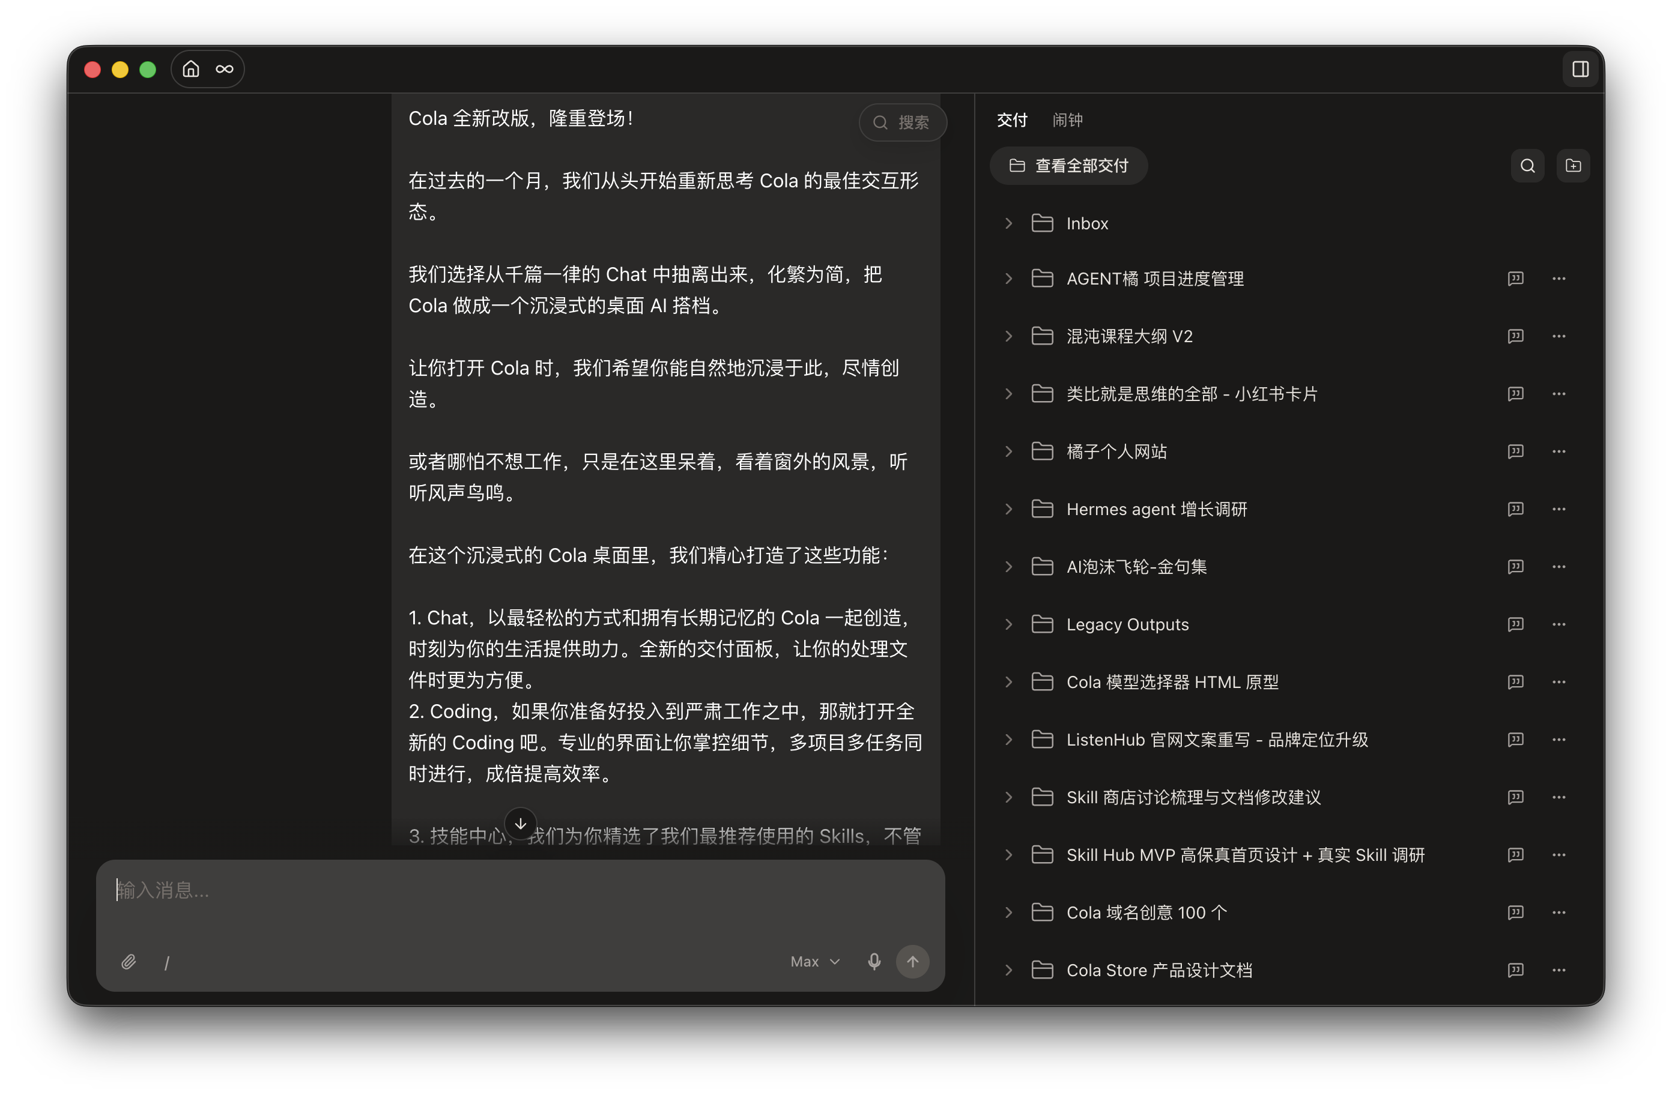Open more options for 类比就是思维的全部 row
The height and width of the screenshot is (1095, 1672).
tap(1559, 394)
